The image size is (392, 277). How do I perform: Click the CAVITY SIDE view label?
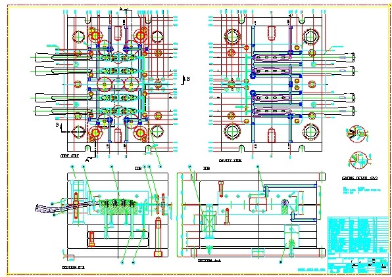click(x=230, y=160)
